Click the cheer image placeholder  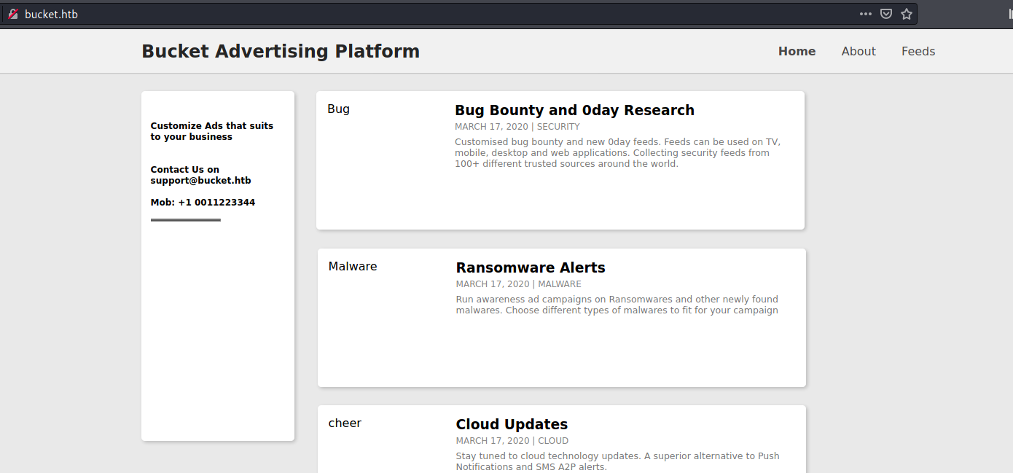point(345,423)
